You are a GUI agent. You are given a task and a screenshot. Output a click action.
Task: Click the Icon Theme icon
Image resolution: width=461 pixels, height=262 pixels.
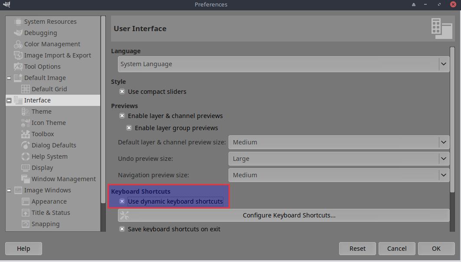(x=25, y=123)
